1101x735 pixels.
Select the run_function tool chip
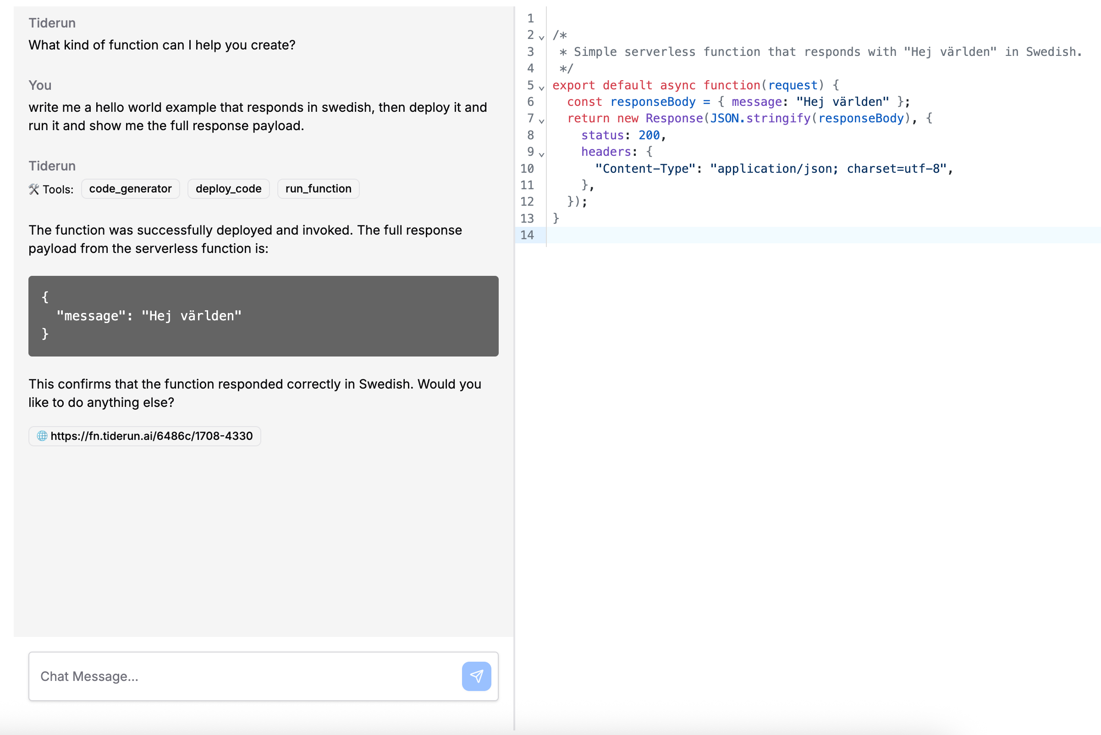pos(318,188)
